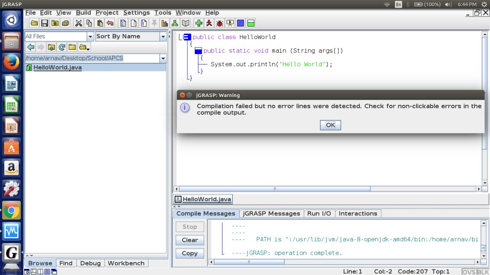The height and width of the screenshot is (275, 490).
Task: Click the directory path input field
Action: coord(92,58)
